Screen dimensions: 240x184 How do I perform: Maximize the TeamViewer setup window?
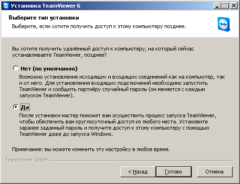click(225, 6)
